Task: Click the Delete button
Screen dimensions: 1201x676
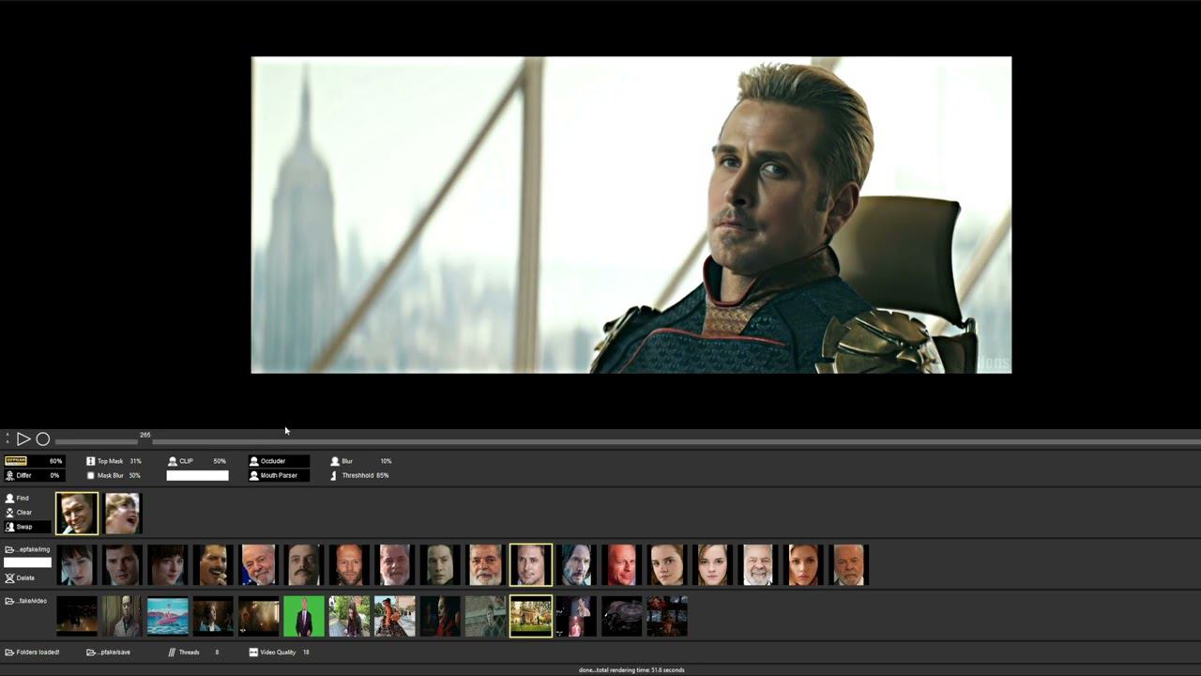Action: pyautogui.click(x=20, y=578)
